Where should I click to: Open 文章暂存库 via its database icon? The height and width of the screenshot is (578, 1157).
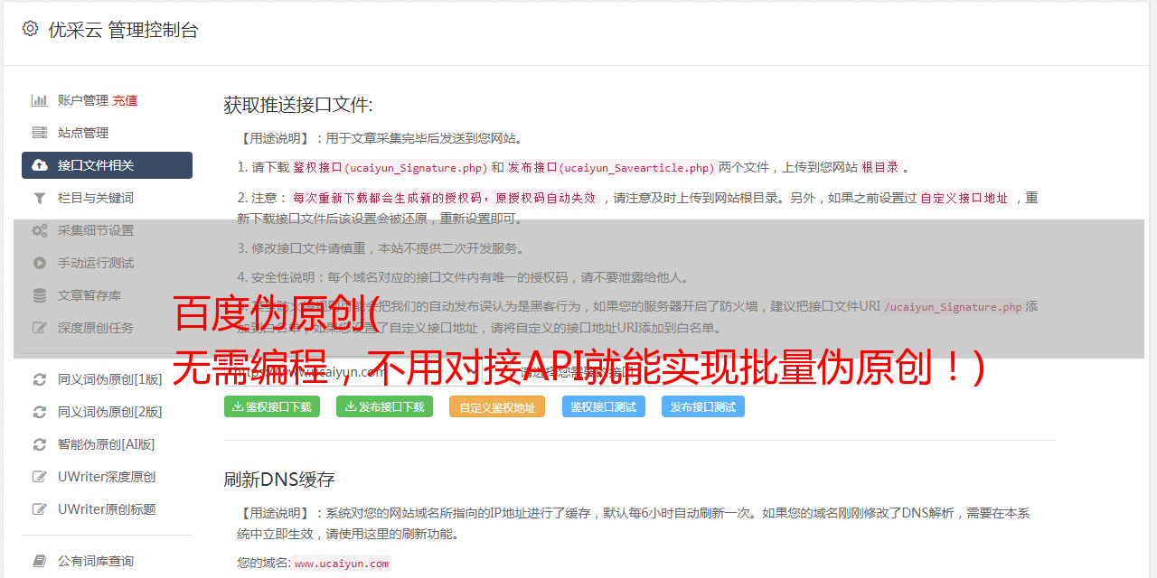click(x=40, y=295)
